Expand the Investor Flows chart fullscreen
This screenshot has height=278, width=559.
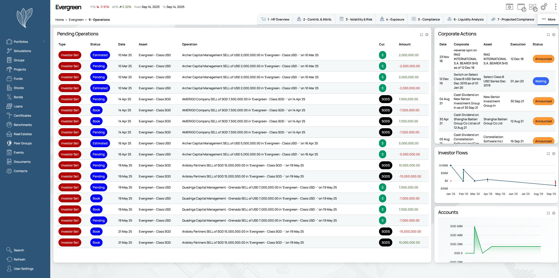tap(548, 154)
